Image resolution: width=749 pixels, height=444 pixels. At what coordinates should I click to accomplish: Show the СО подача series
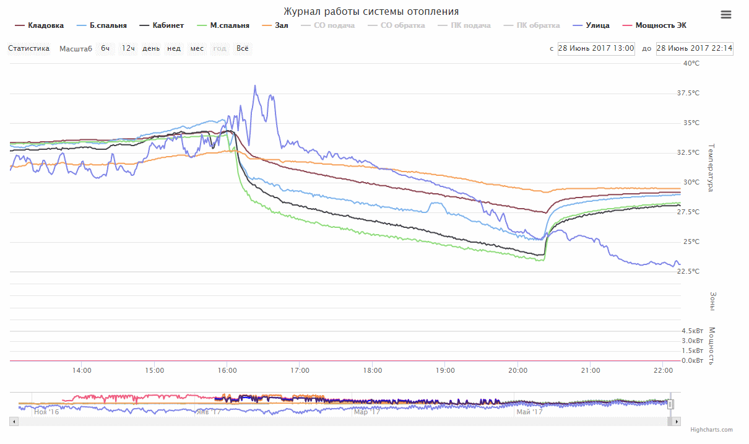tap(327, 25)
